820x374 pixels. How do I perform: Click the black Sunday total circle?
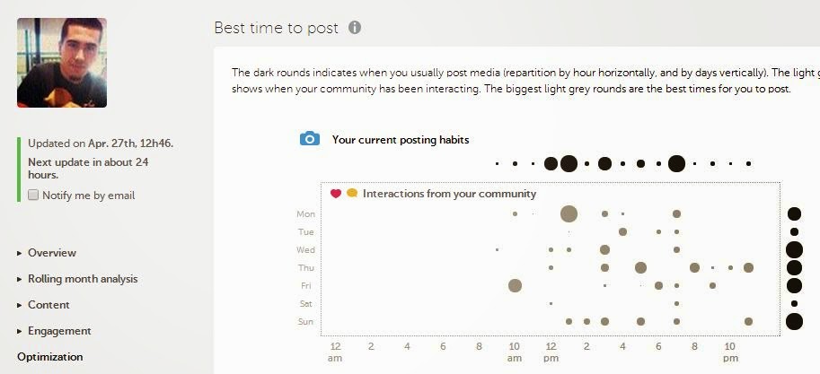pos(794,321)
